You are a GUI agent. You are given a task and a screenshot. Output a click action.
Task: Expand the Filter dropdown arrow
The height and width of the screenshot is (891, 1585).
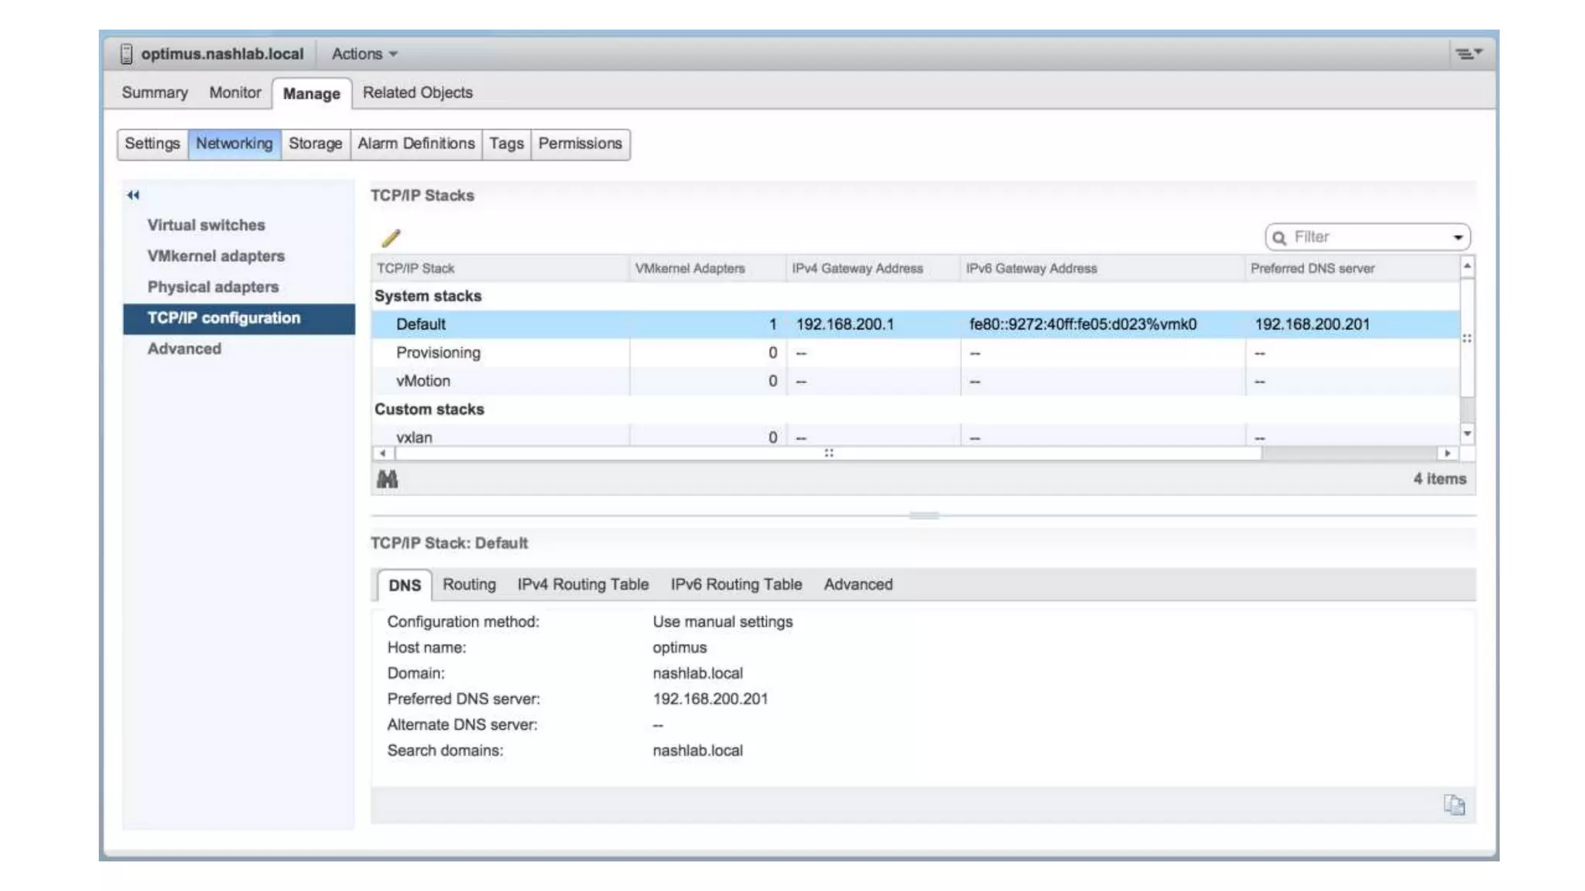pyautogui.click(x=1457, y=237)
